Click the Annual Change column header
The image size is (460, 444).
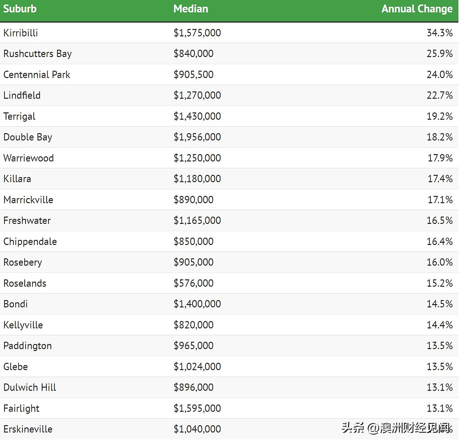click(x=417, y=9)
